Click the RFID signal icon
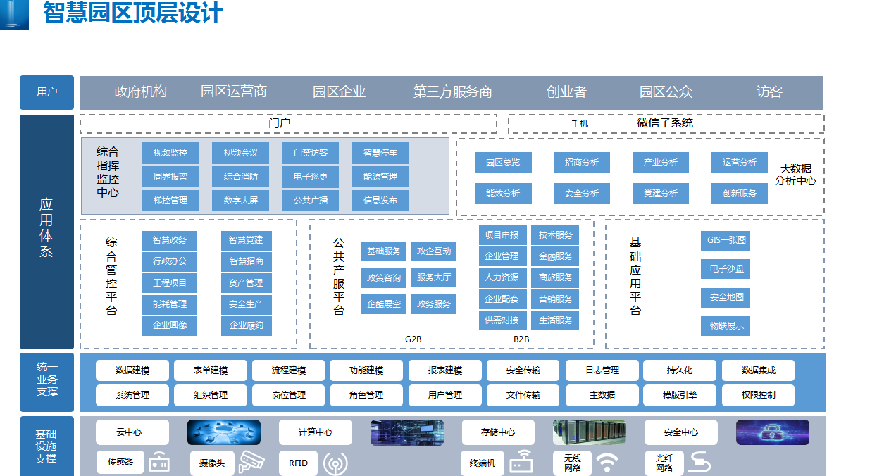 point(335,463)
